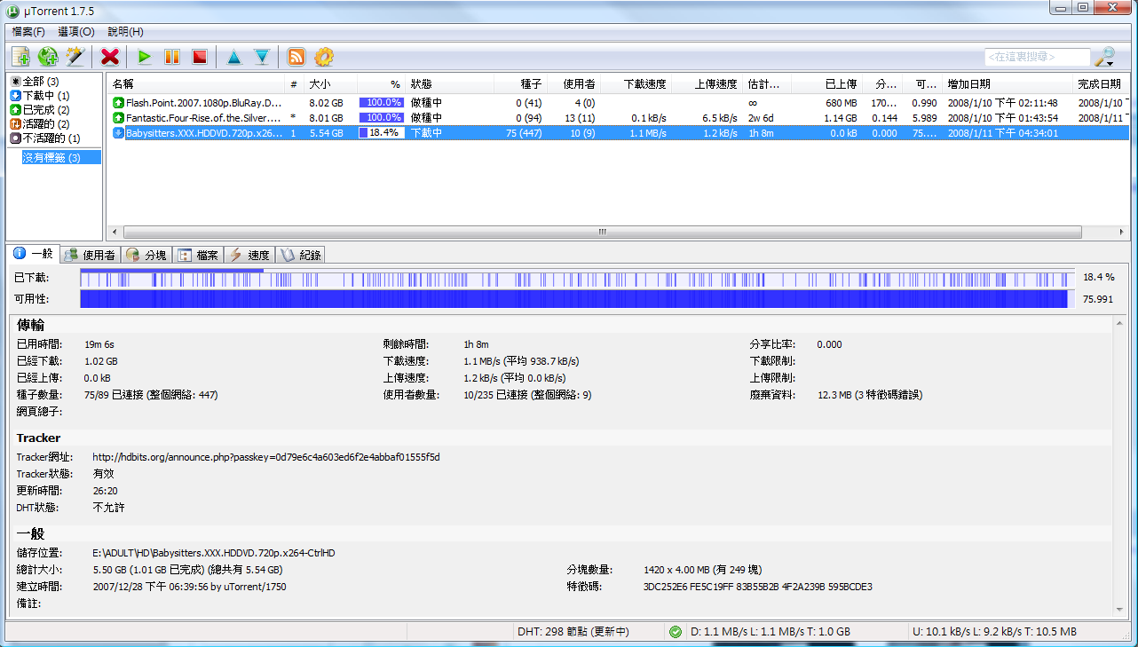The width and height of the screenshot is (1138, 647).
Task: Move torrent down the queue arrow icon
Action: [262, 57]
